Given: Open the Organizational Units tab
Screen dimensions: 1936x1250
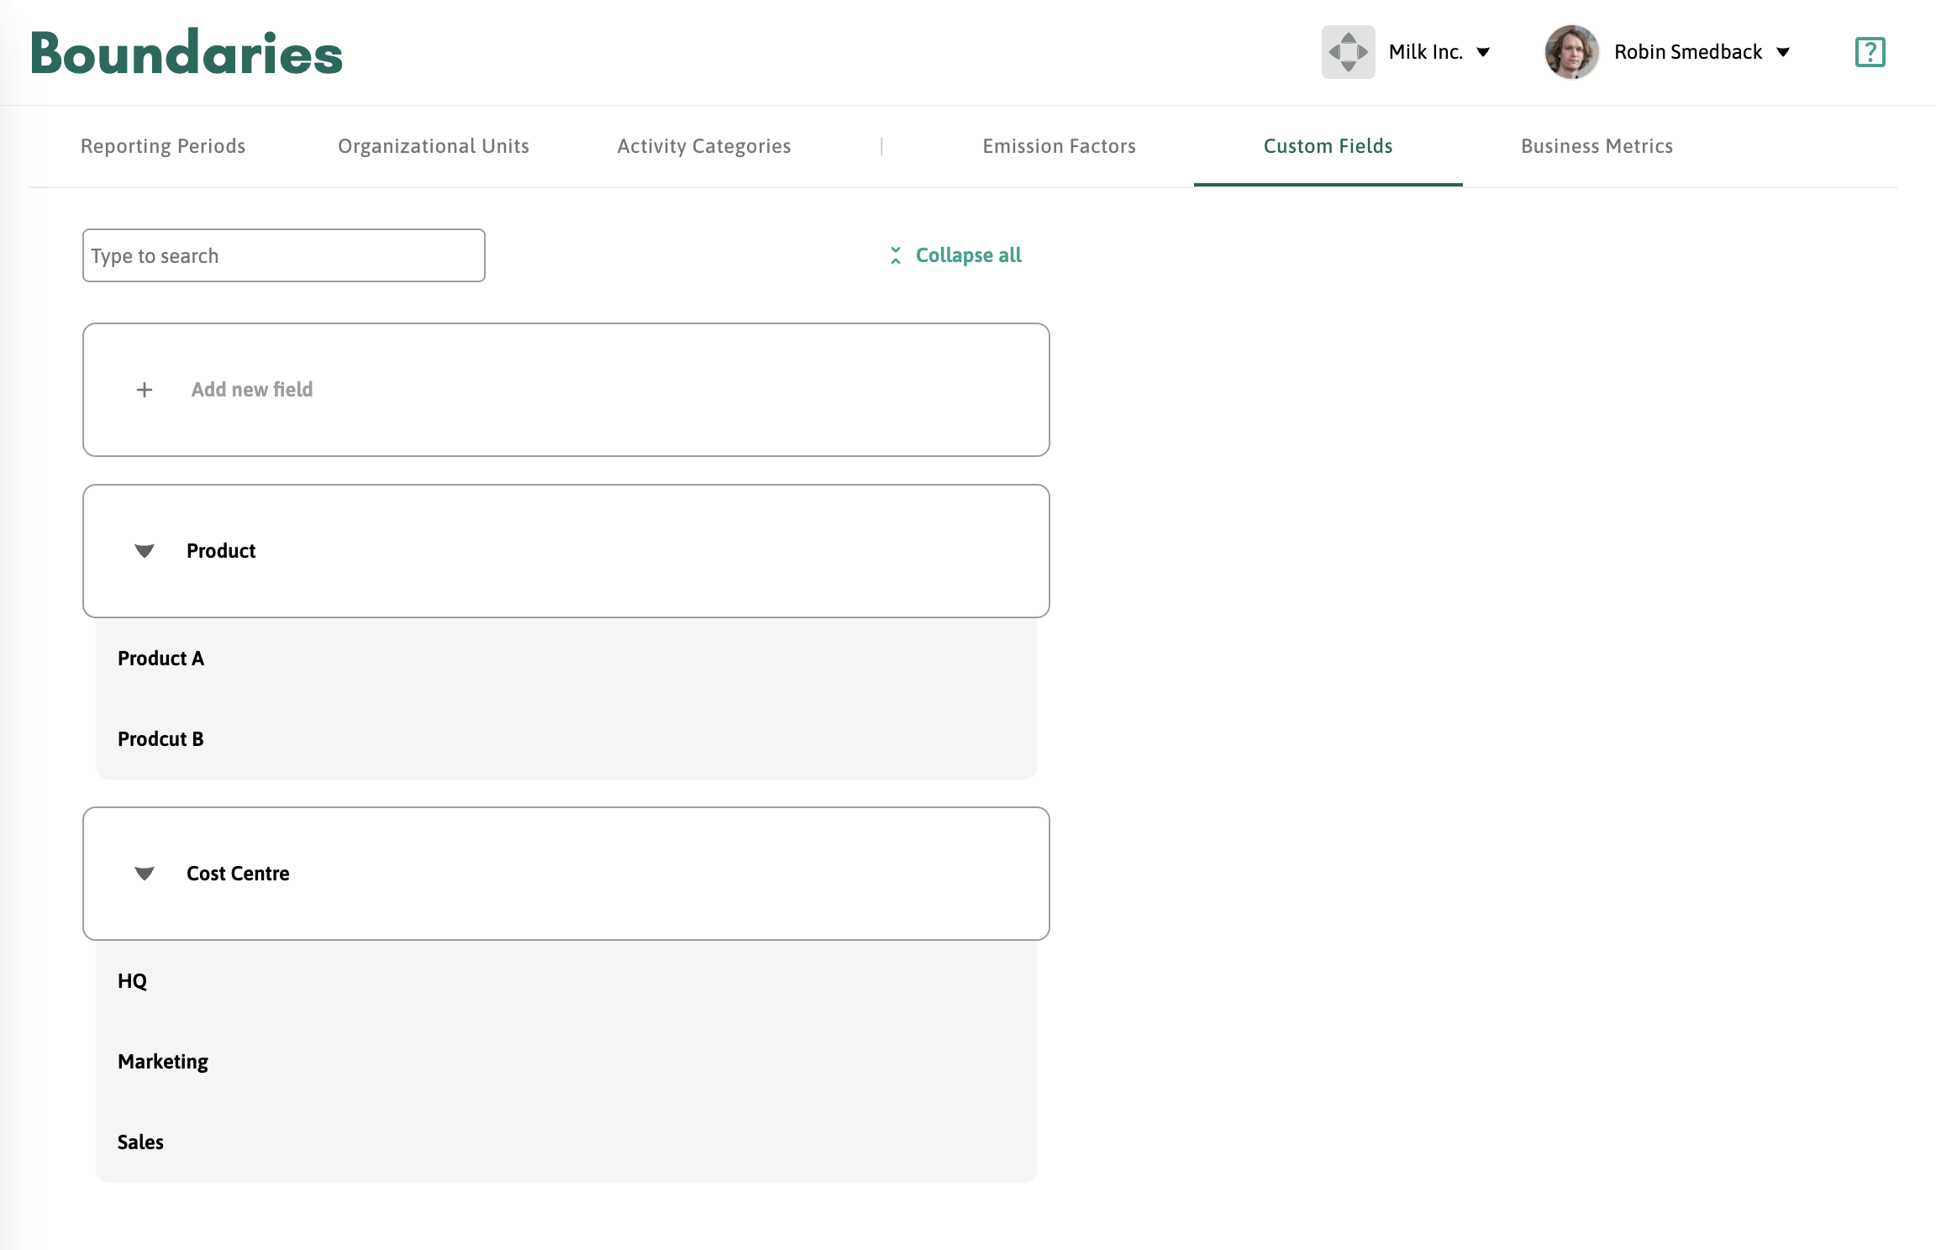Looking at the screenshot, I should [434, 146].
